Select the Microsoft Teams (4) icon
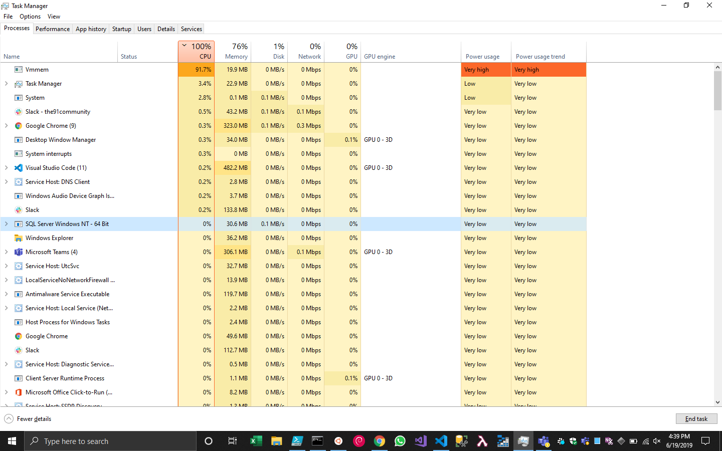Image resolution: width=722 pixels, height=451 pixels. coord(19,252)
